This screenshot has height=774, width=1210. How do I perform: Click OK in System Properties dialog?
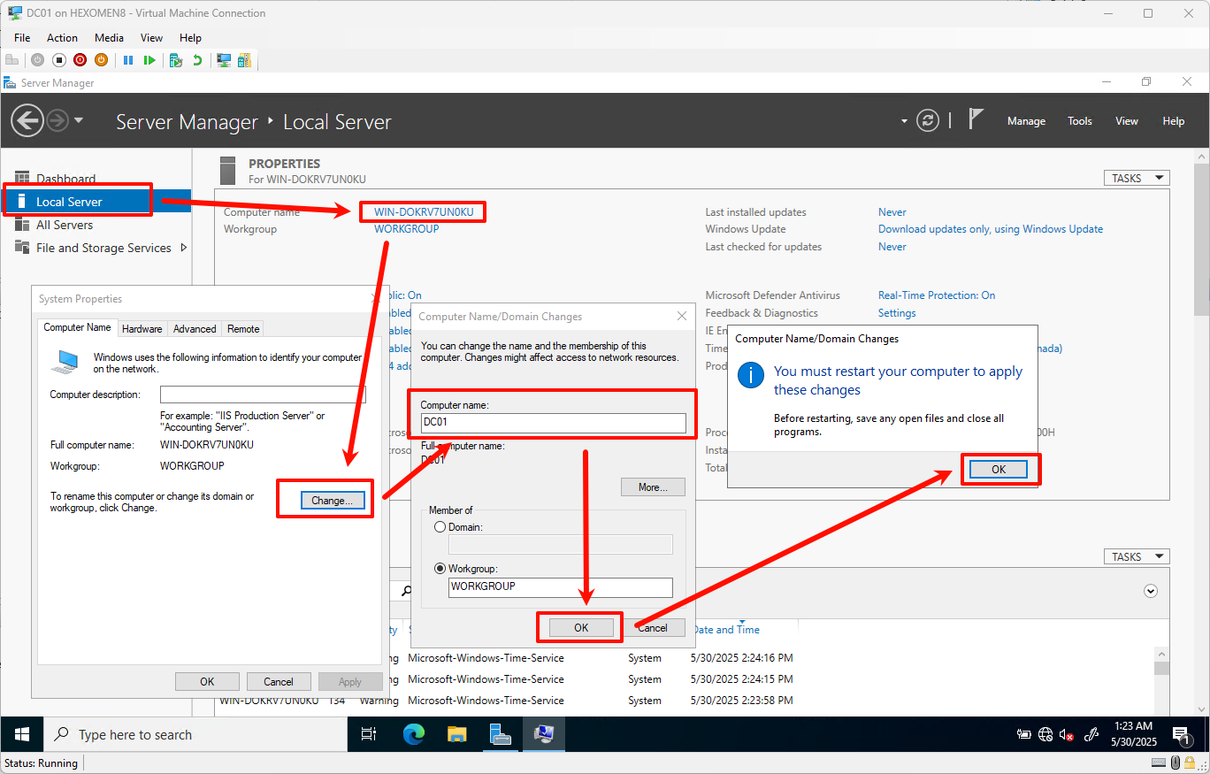[207, 681]
